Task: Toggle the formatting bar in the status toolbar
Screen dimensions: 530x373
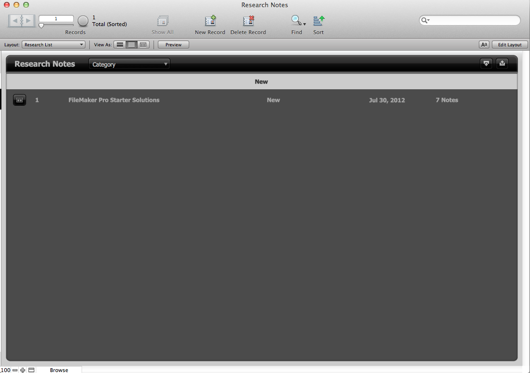Action: click(484, 44)
